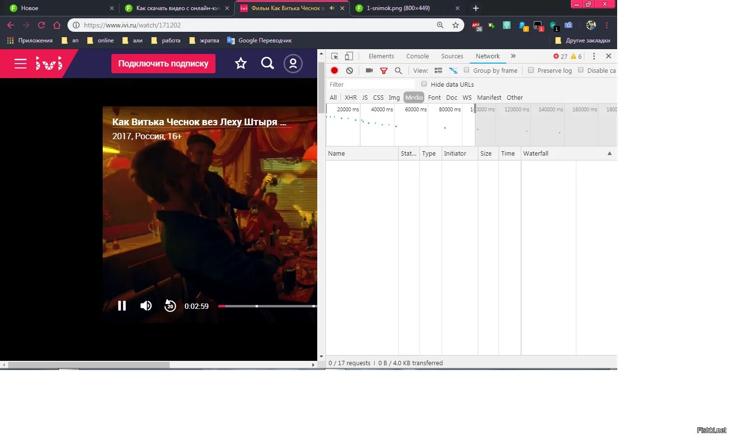729x436 pixels.
Task: Open Ghostery extension with badge 9
Action: pos(523,26)
